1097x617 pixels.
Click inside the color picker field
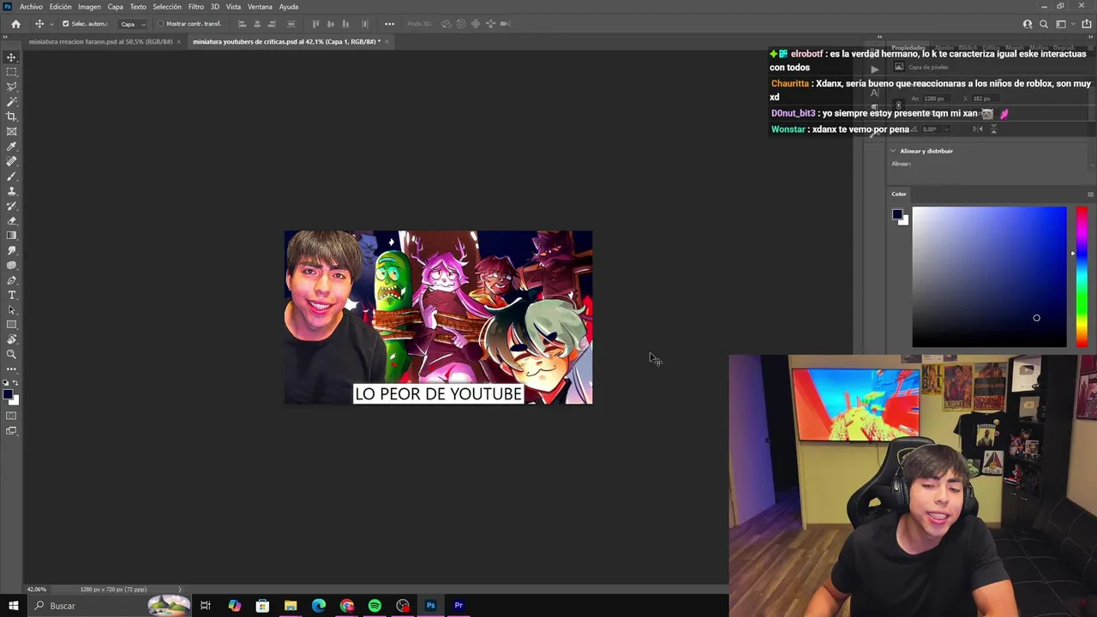[x=989, y=277]
